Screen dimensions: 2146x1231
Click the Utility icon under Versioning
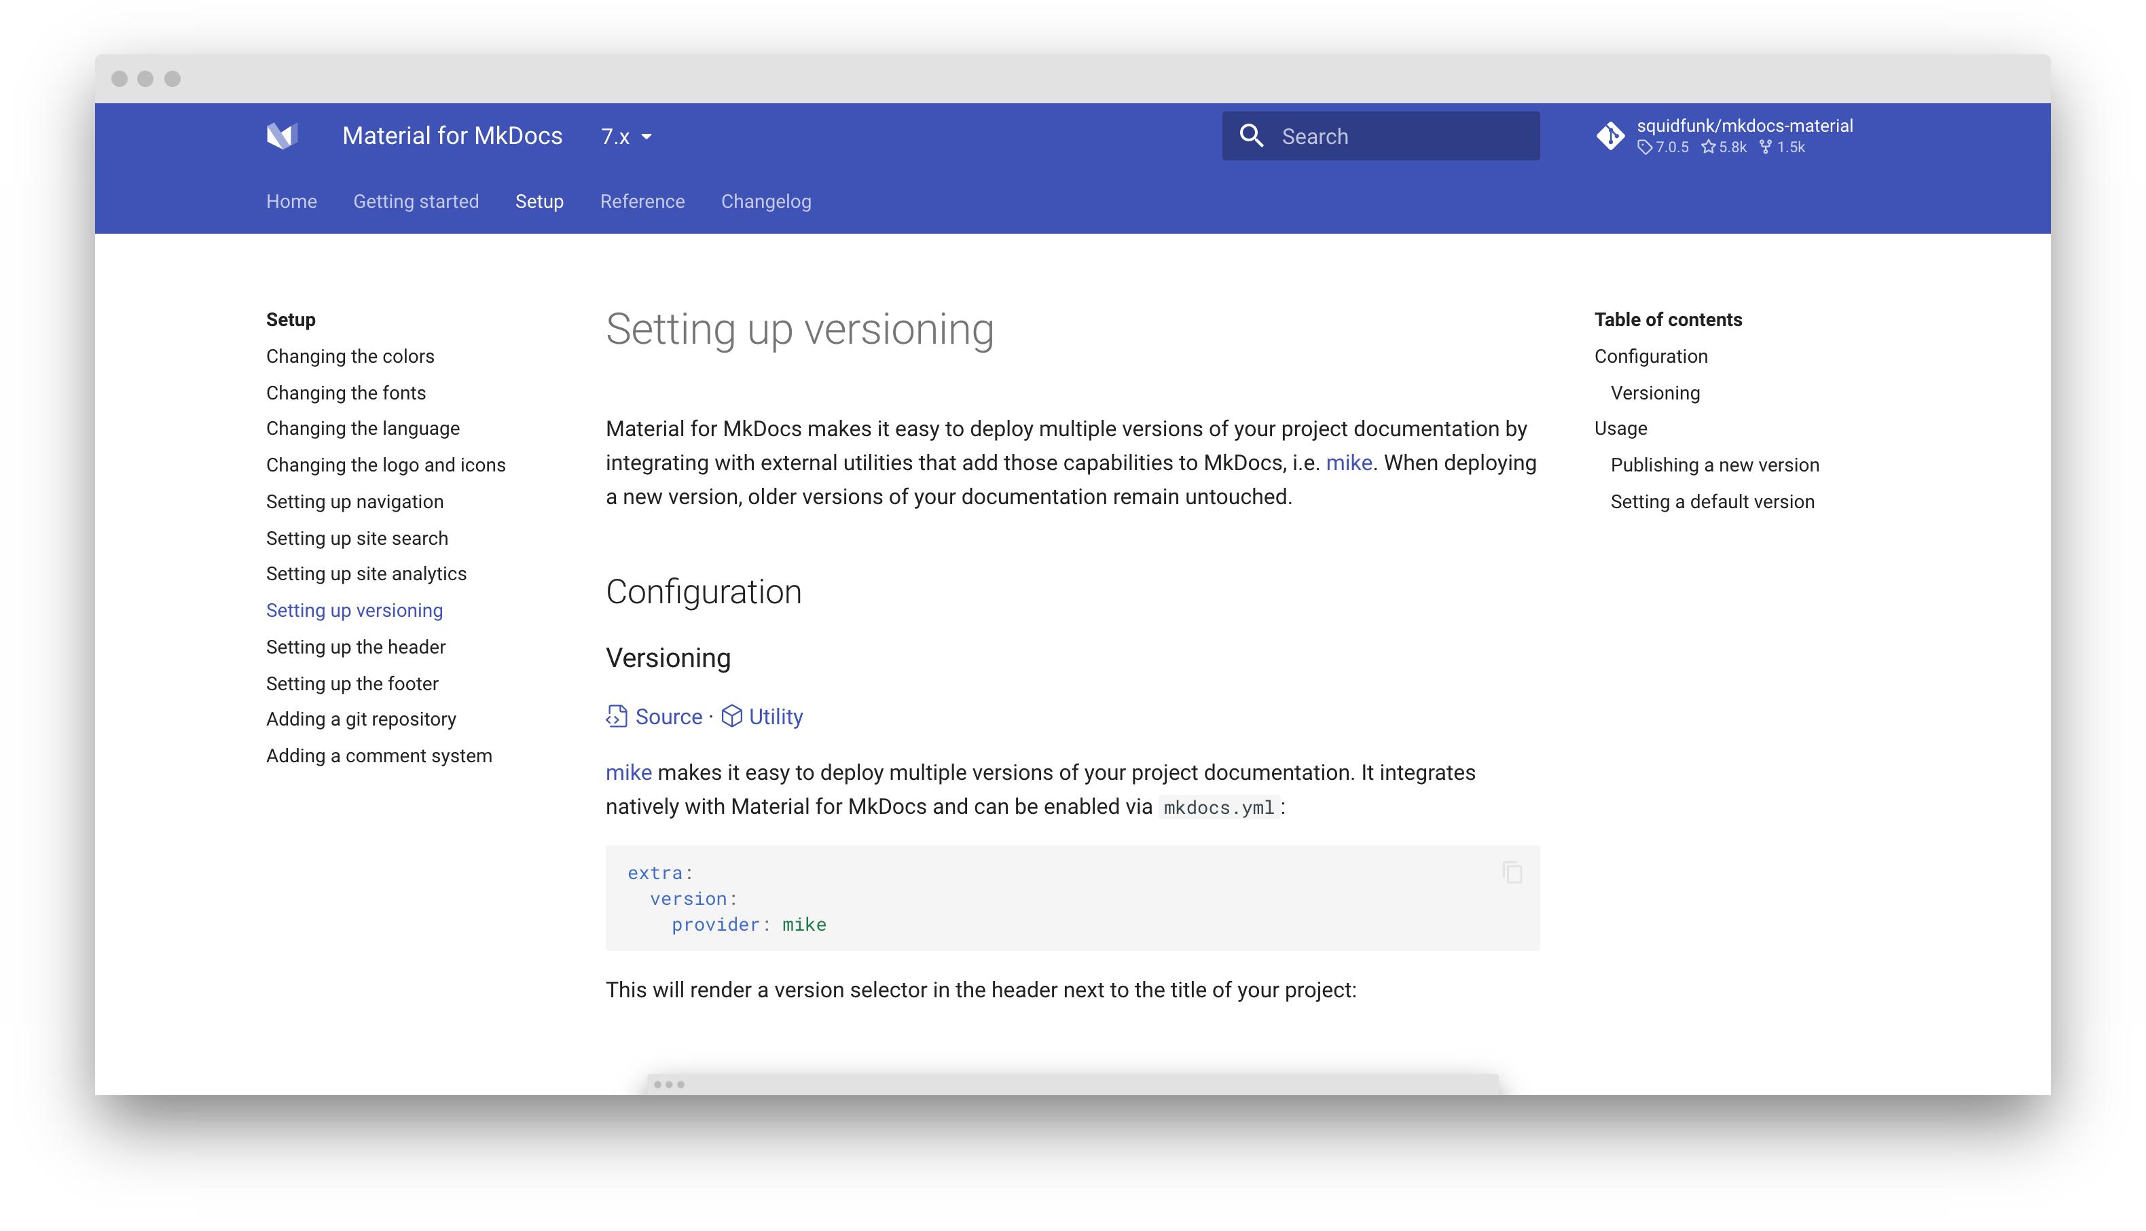pos(731,717)
